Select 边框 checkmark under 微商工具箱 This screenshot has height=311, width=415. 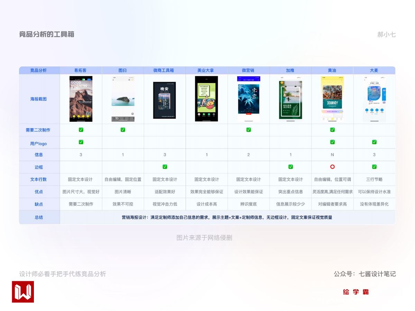tap(165, 167)
